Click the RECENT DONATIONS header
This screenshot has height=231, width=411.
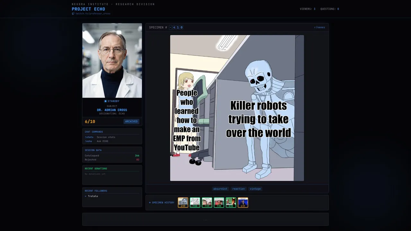(96, 169)
